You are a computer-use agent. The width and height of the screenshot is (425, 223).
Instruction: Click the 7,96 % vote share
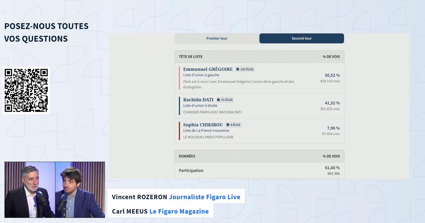(333, 128)
